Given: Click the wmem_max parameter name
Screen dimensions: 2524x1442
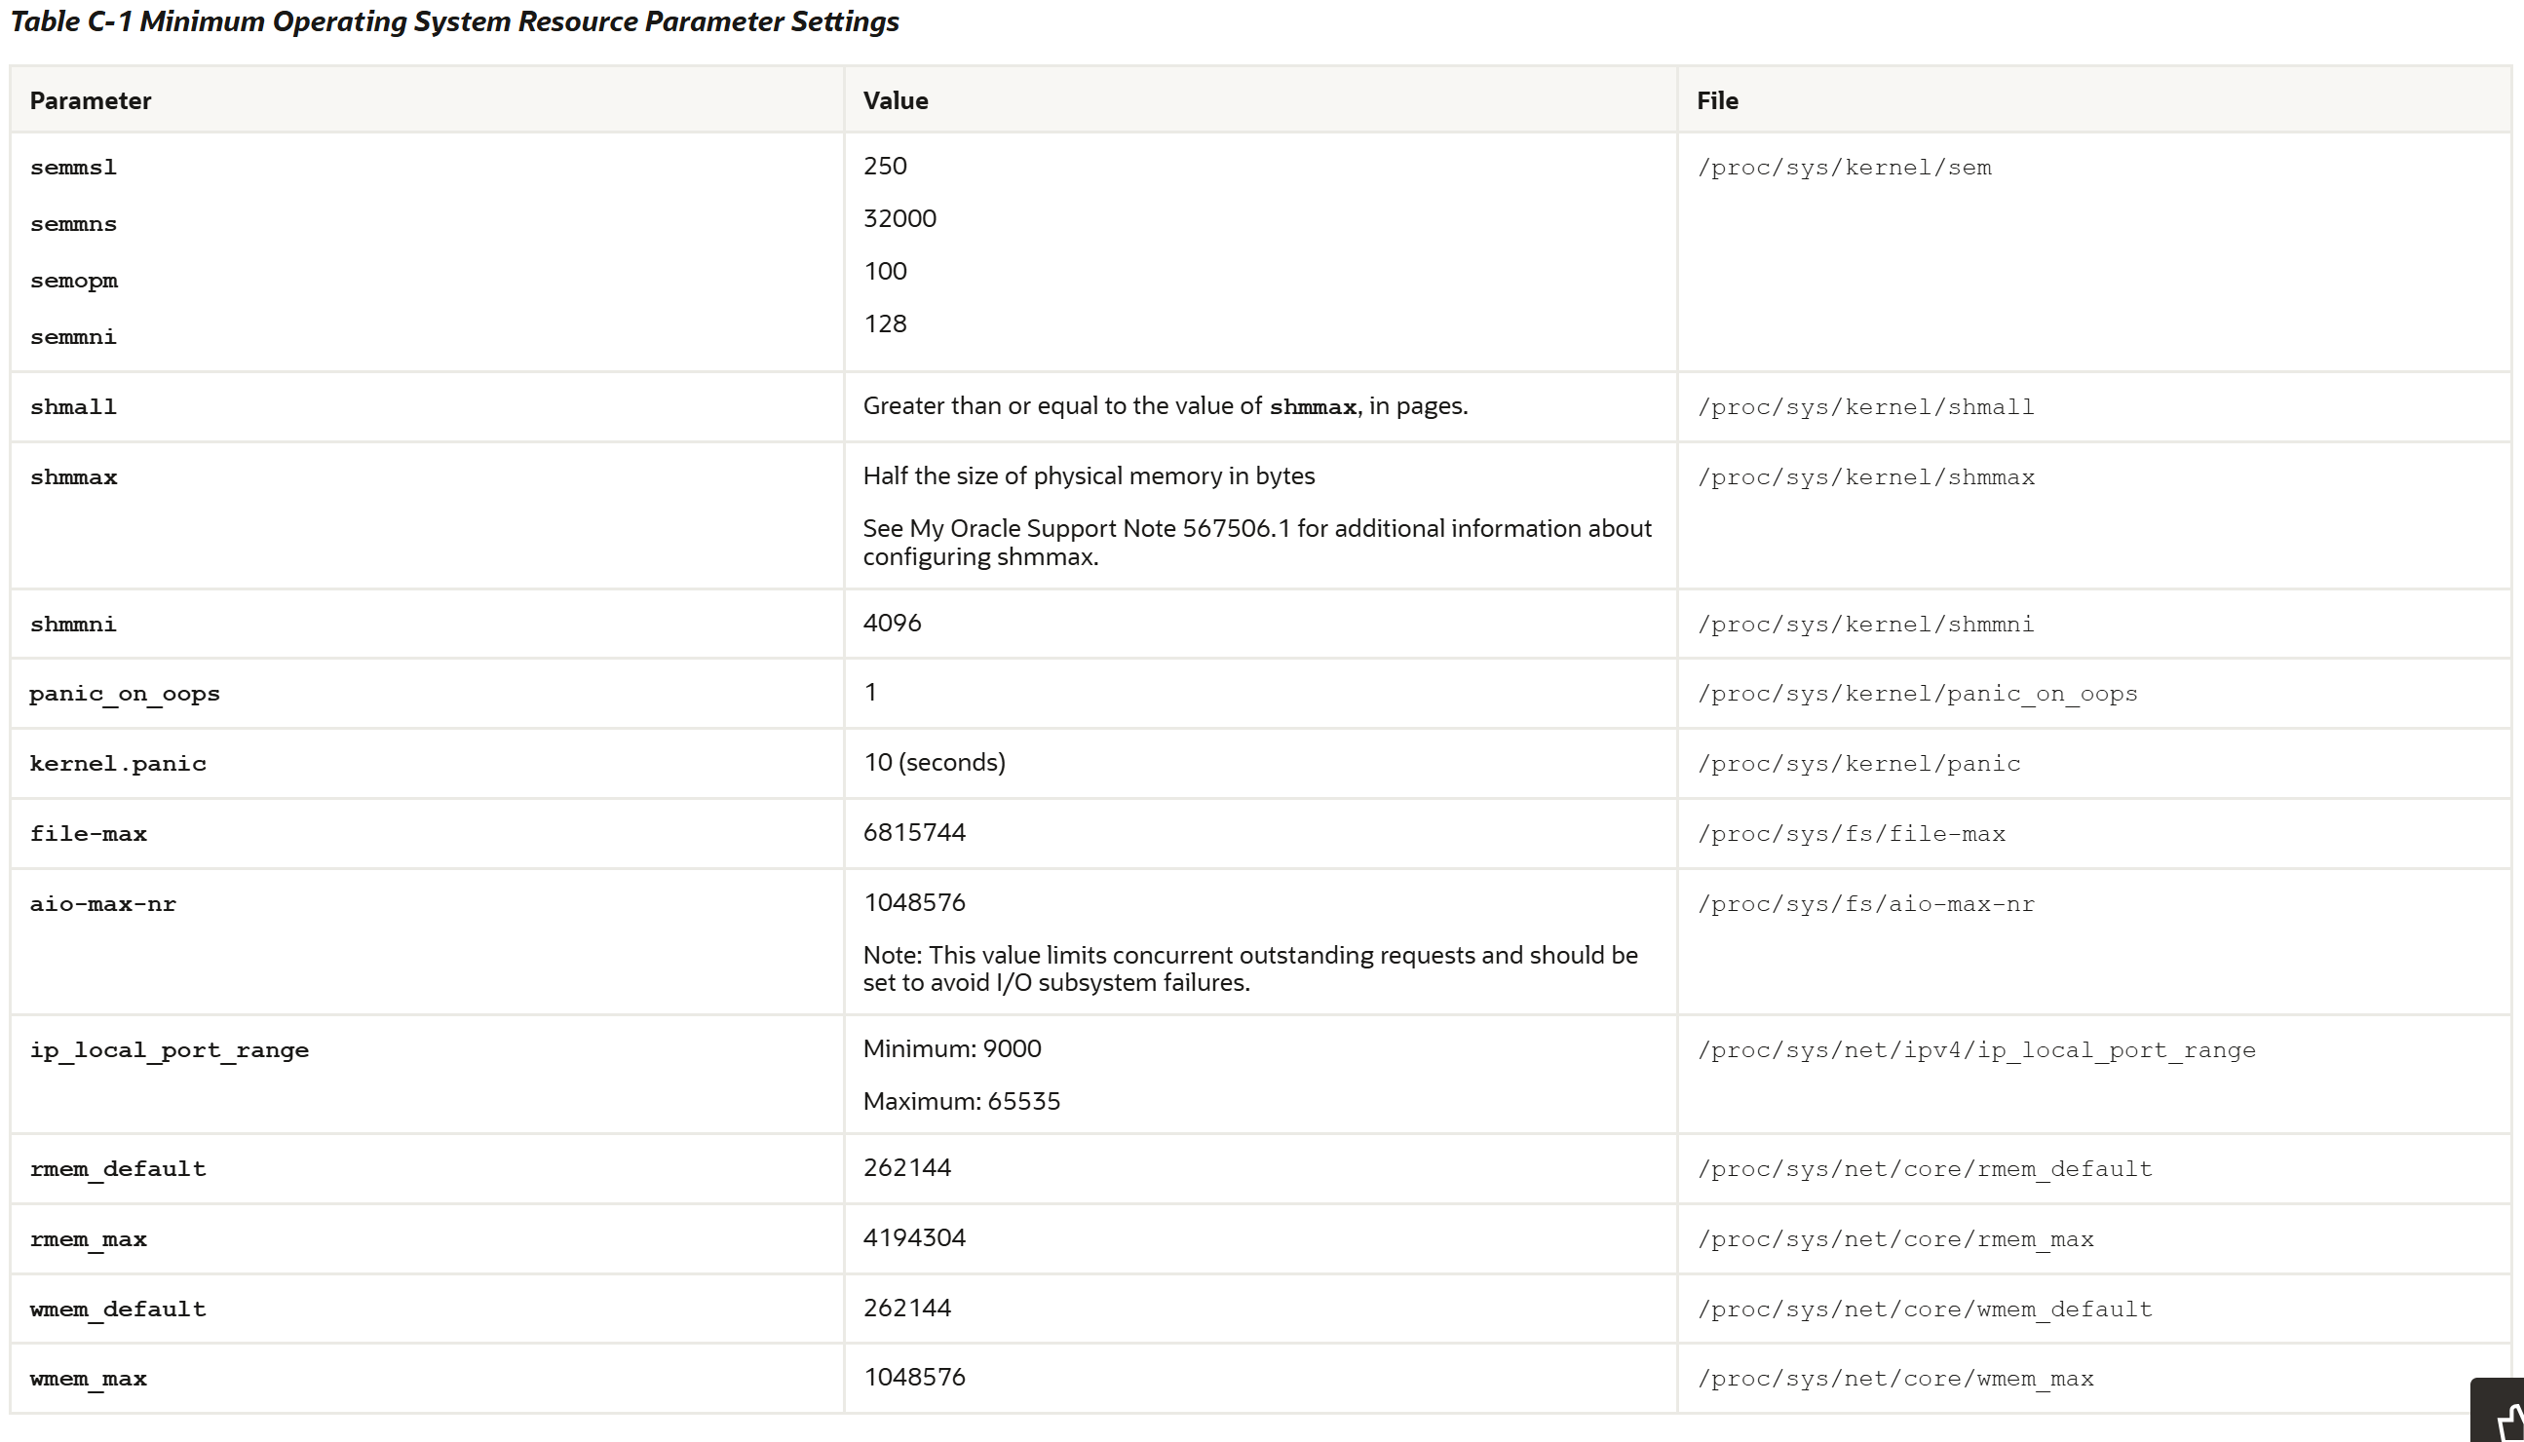Looking at the screenshot, I should [x=88, y=1379].
